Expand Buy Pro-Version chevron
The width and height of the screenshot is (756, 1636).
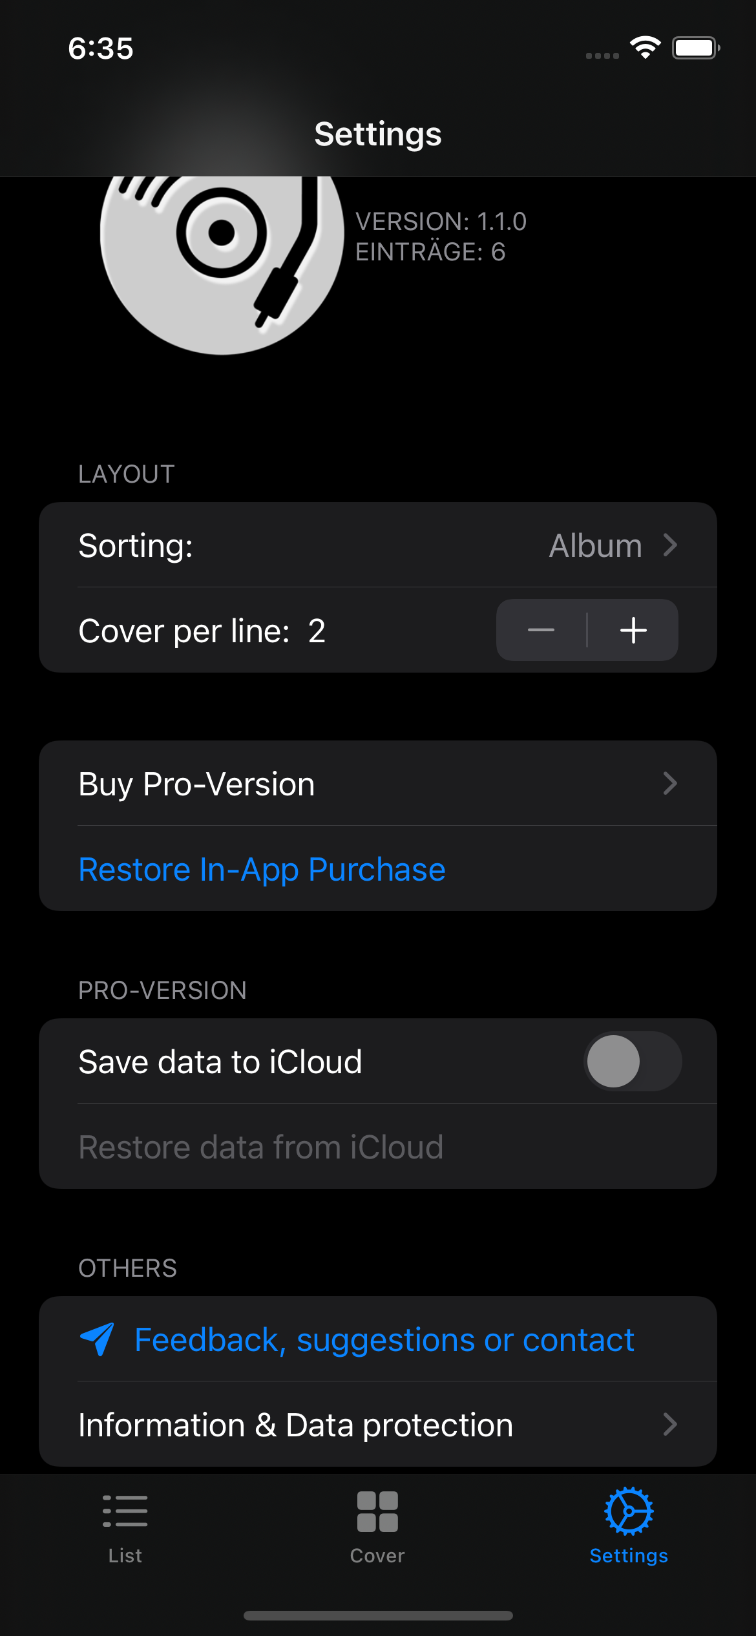pos(670,783)
